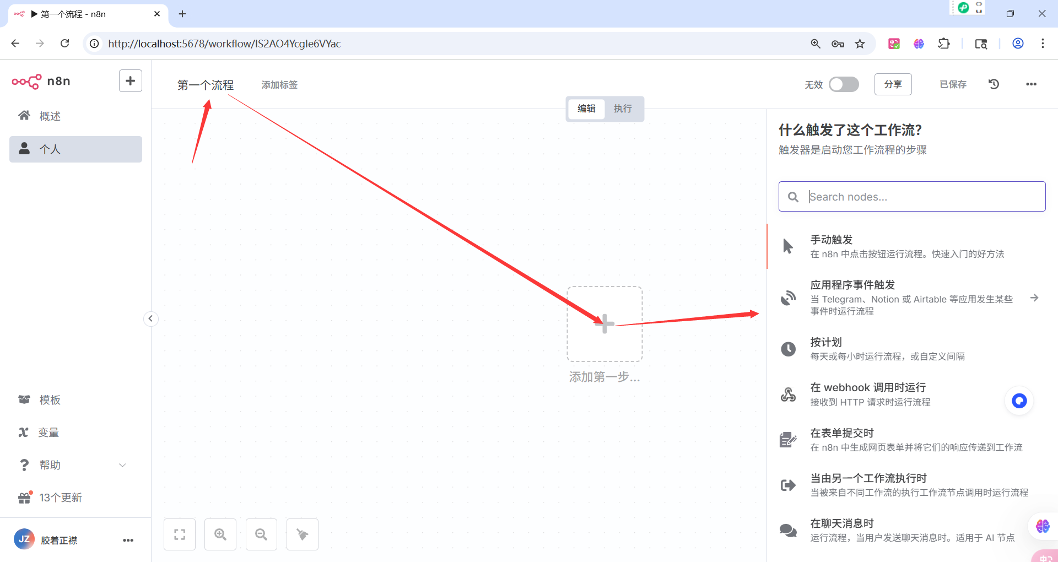Expand arrow of 应用程序事件触发 item

1034,298
